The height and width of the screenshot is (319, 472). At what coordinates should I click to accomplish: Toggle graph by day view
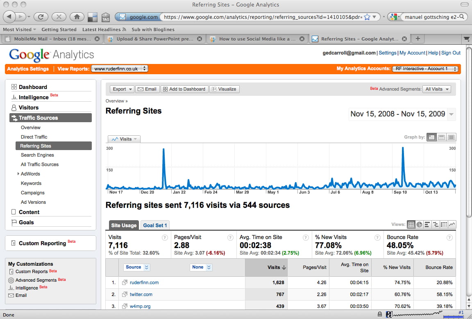431,137
